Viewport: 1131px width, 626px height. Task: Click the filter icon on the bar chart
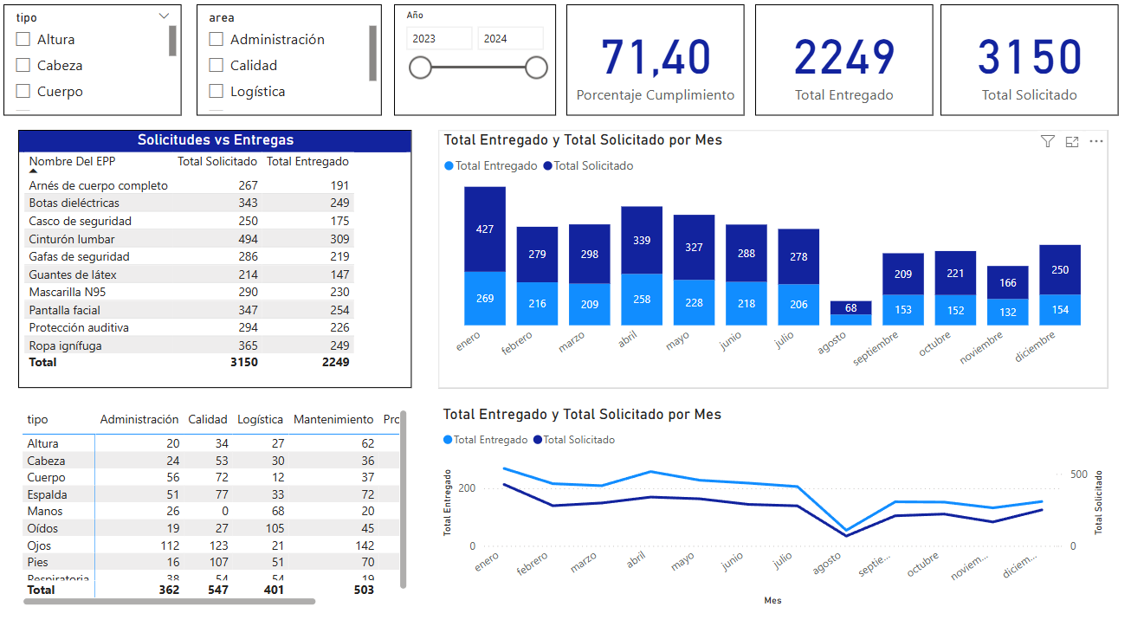[1047, 141]
